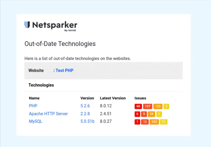This screenshot has height=147, width=211.
Task: Click the Technologies section heading
Action: (x=41, y=85)
